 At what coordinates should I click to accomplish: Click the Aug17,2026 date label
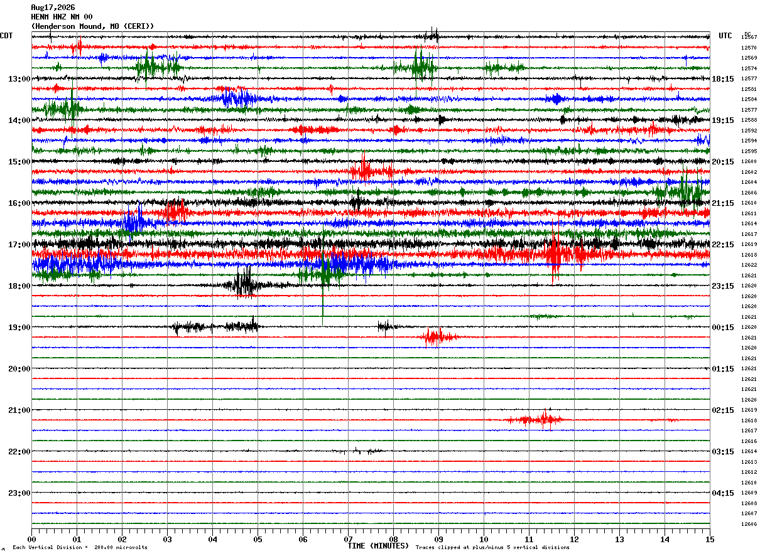[53, 8]
